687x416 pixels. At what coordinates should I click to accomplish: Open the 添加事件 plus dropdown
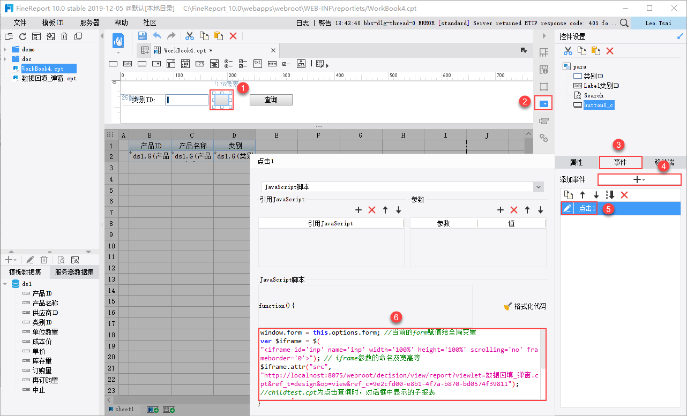pos(639,180)
